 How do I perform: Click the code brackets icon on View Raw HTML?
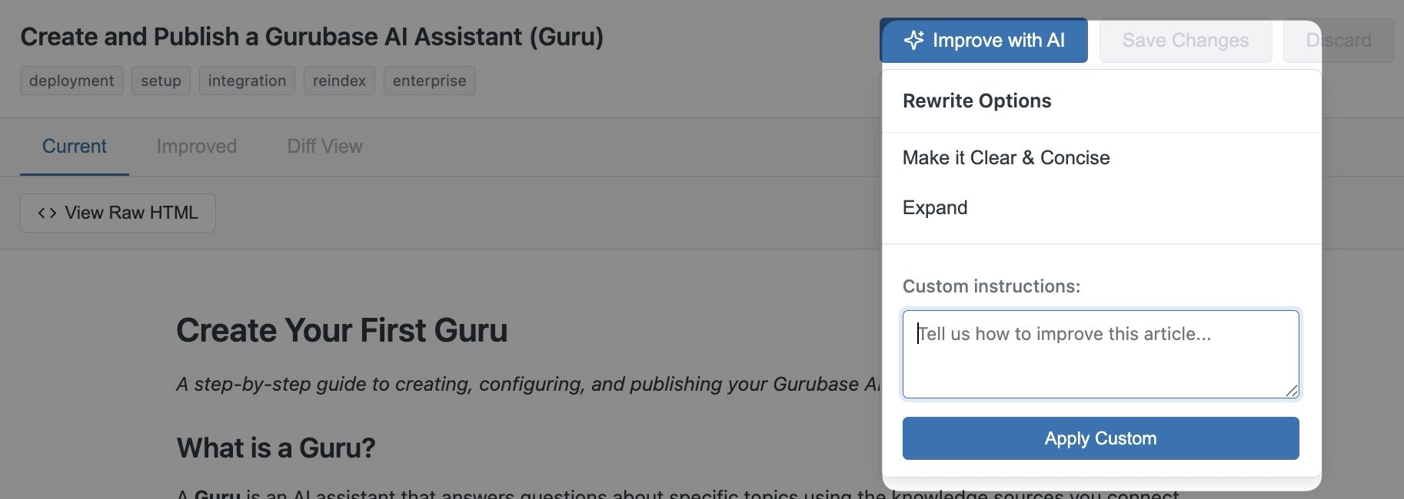47,213
